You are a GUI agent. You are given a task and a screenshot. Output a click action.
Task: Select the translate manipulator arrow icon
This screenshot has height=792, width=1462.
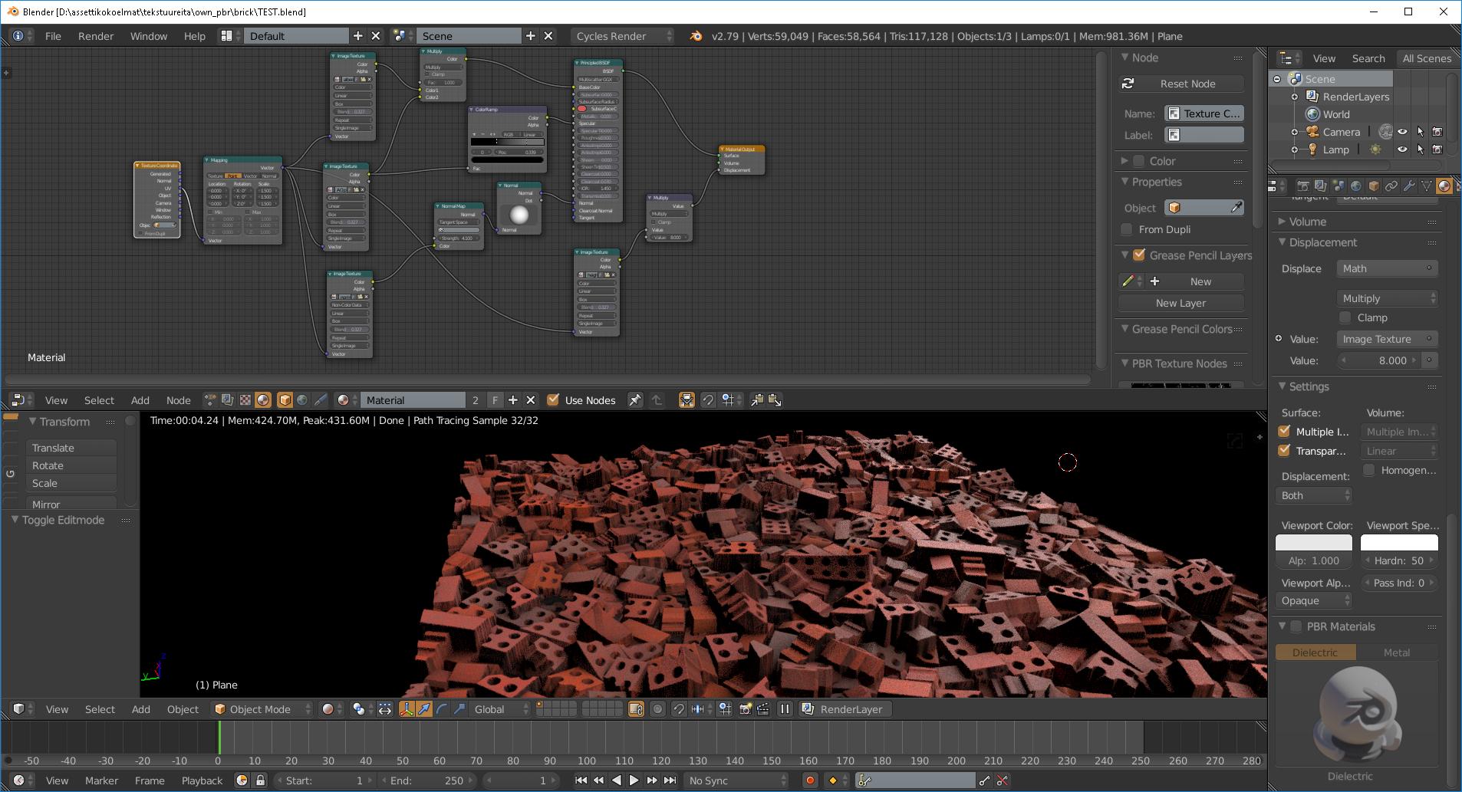click(x=424, y=709)
